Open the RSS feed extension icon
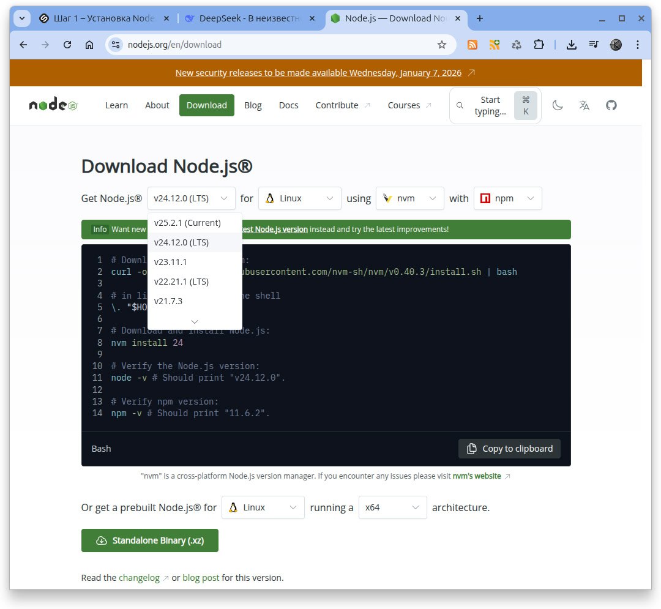Image resolution: width=661 pixels, height=609 pixels. [x=472, y=45]
